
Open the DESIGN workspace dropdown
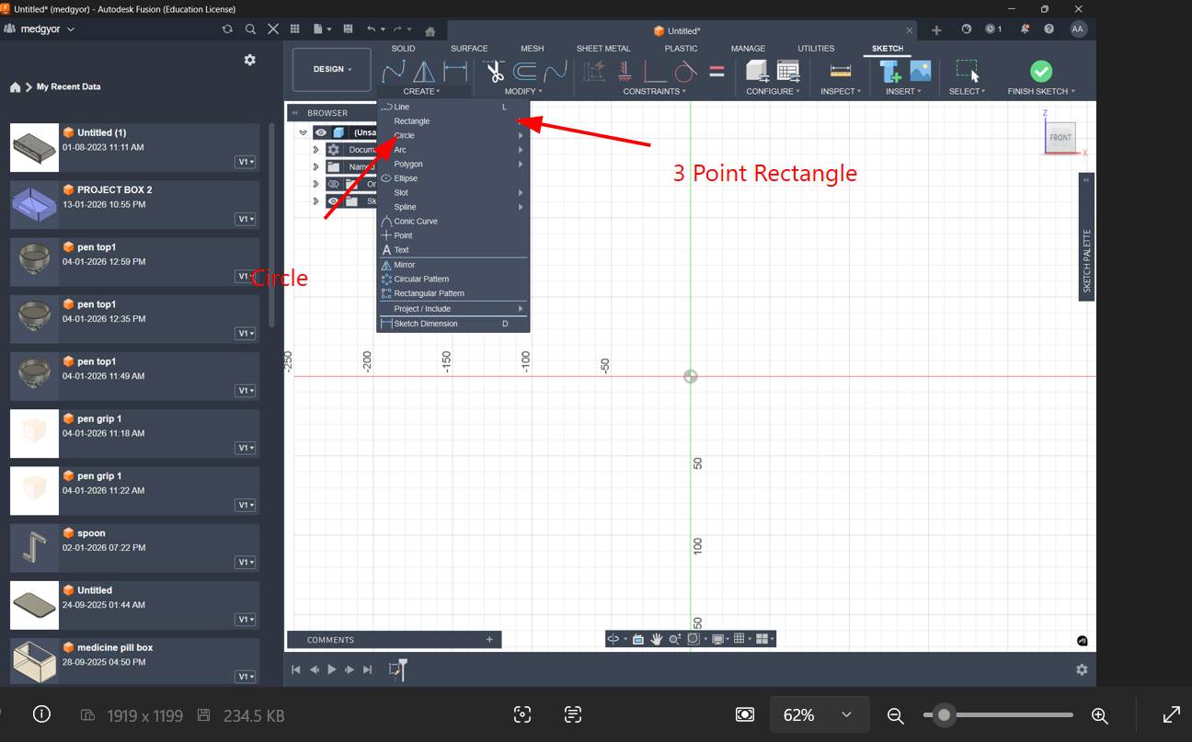tap(332, 70)
